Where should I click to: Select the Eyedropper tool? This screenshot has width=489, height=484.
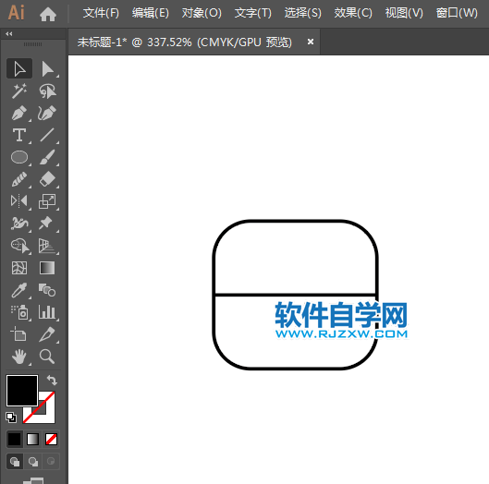click(x=19, y=290)
